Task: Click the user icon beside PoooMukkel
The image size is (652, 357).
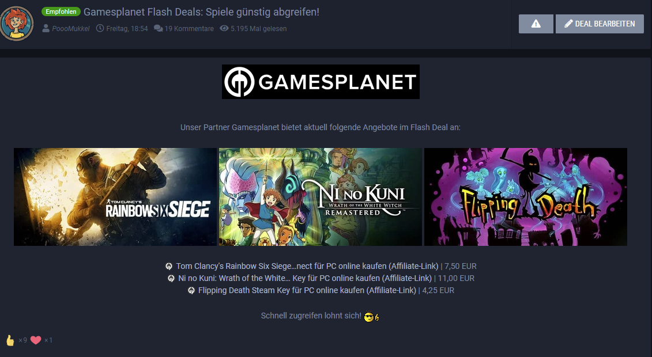Action: pyautogui.click(x=46, y=28)
